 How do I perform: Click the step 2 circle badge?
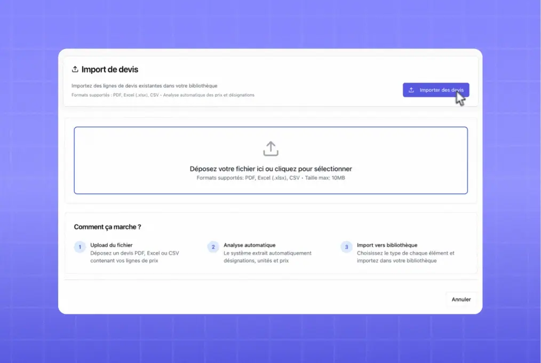pos(213,247)
